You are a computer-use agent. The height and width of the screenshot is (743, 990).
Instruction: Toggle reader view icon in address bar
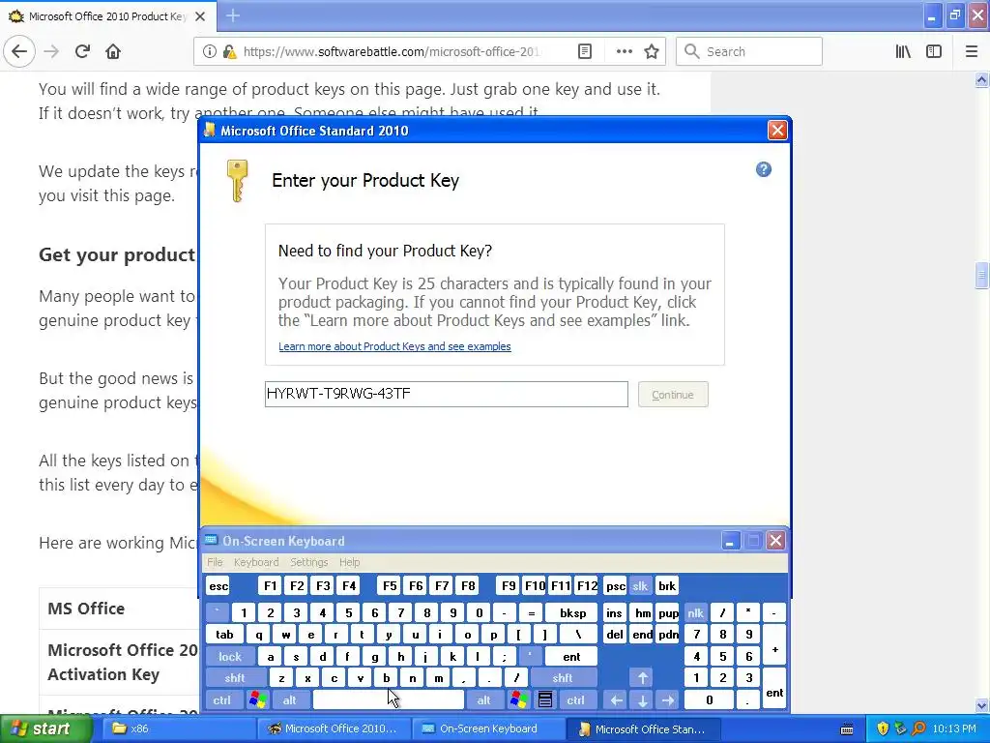click(585, 51)
